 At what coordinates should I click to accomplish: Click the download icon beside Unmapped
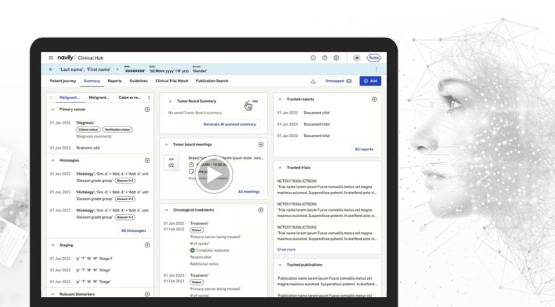pos(313,81)
